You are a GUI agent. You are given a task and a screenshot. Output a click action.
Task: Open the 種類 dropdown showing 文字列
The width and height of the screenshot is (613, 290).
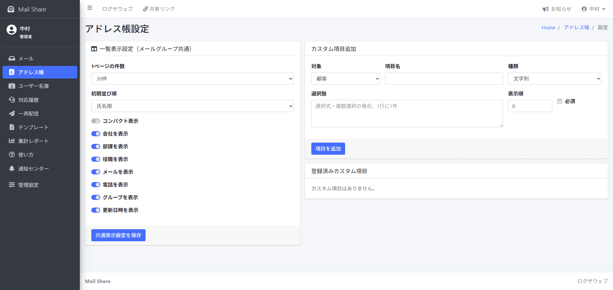[x=555, y=79]
